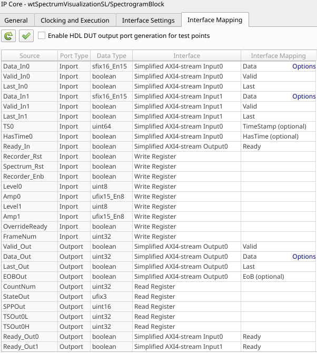Open Options link for Data_Out row
The width and height of the screenshot is (317, 353).
(304, 257)
